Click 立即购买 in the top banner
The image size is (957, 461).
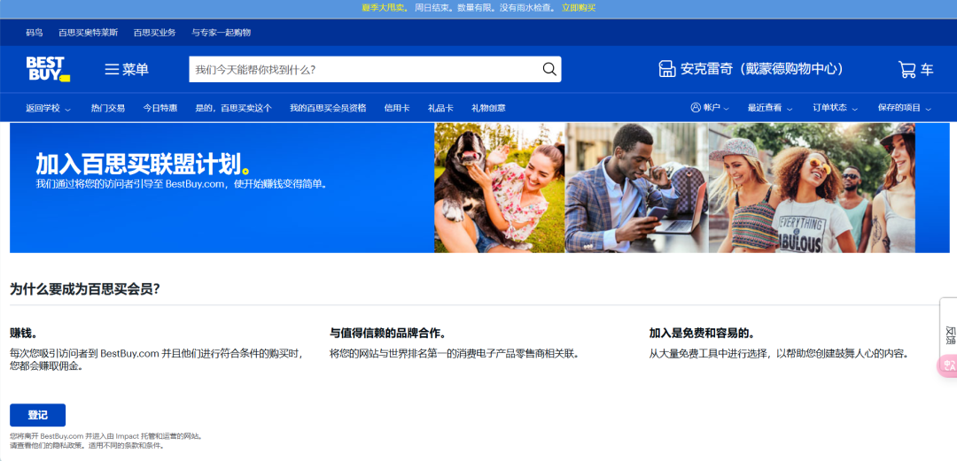coord(579,8)
